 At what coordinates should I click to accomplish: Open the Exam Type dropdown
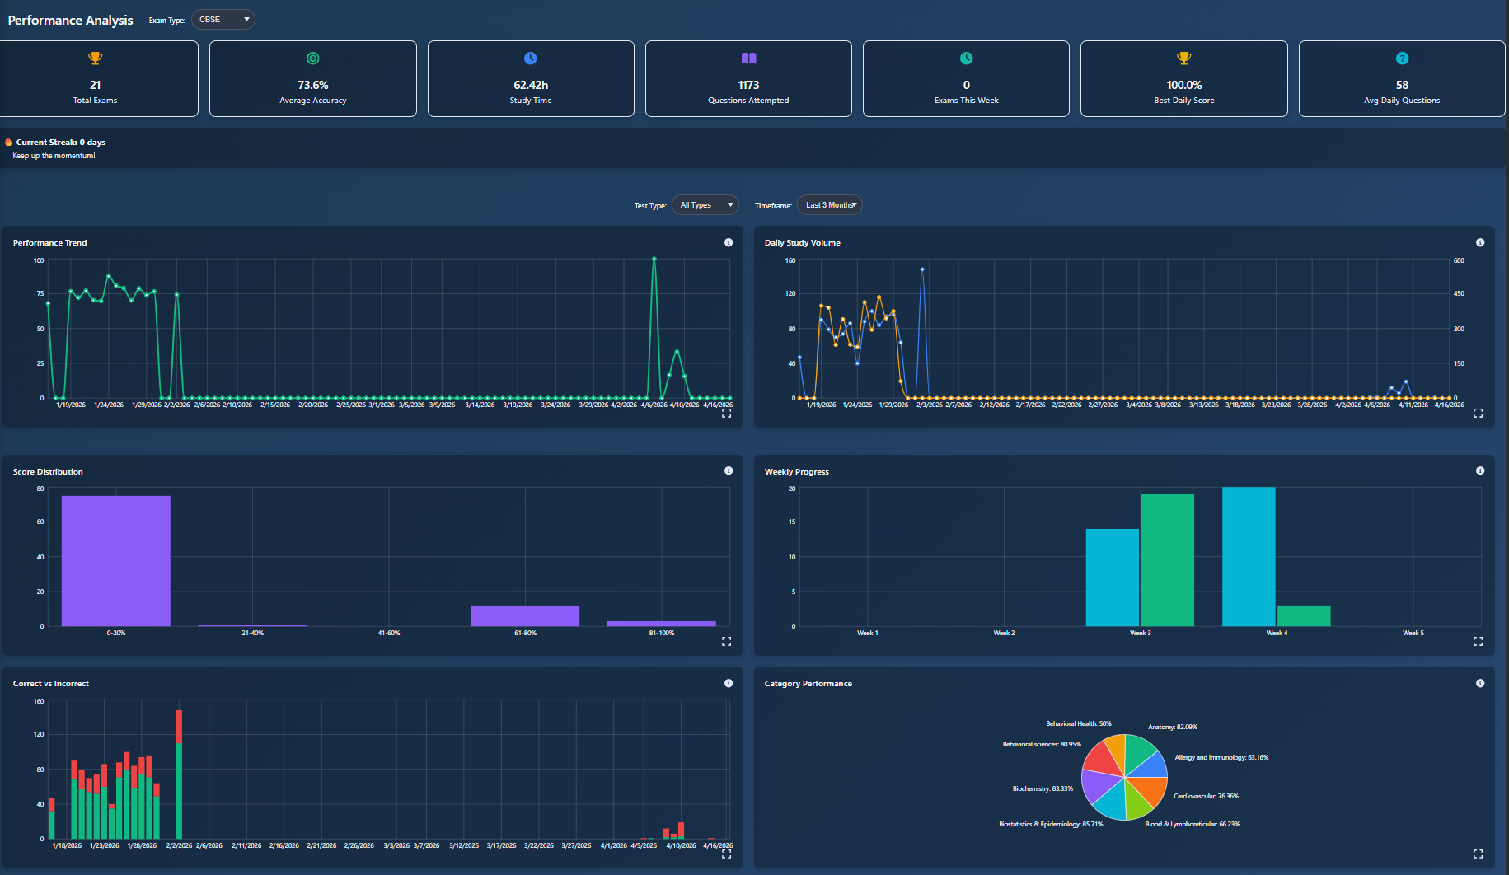pyautogui.click(x=223, y=19)
